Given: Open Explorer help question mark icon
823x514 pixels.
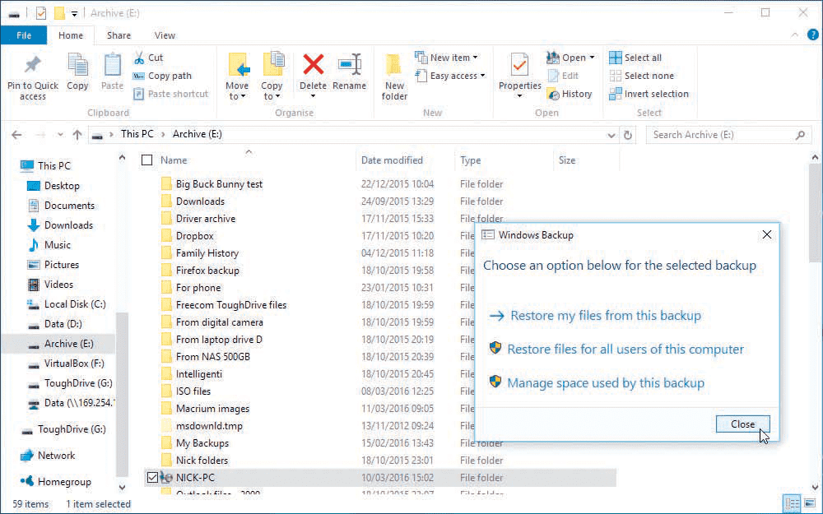Looking at the screenshot, I should (x=812, y=35).
